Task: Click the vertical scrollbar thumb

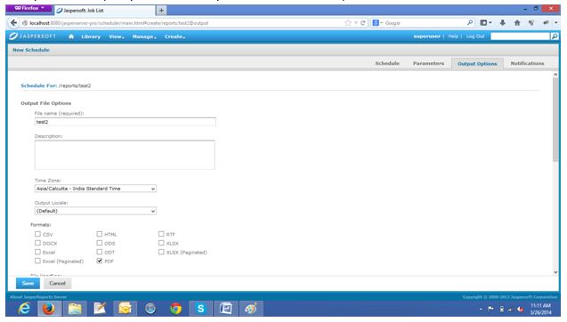Action: click(555, 119)
